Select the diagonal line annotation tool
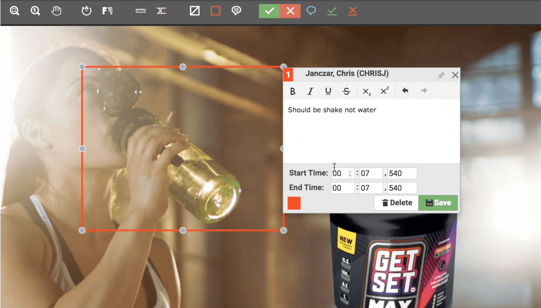Viewport: 541px width, 308px height. point(195,11)
